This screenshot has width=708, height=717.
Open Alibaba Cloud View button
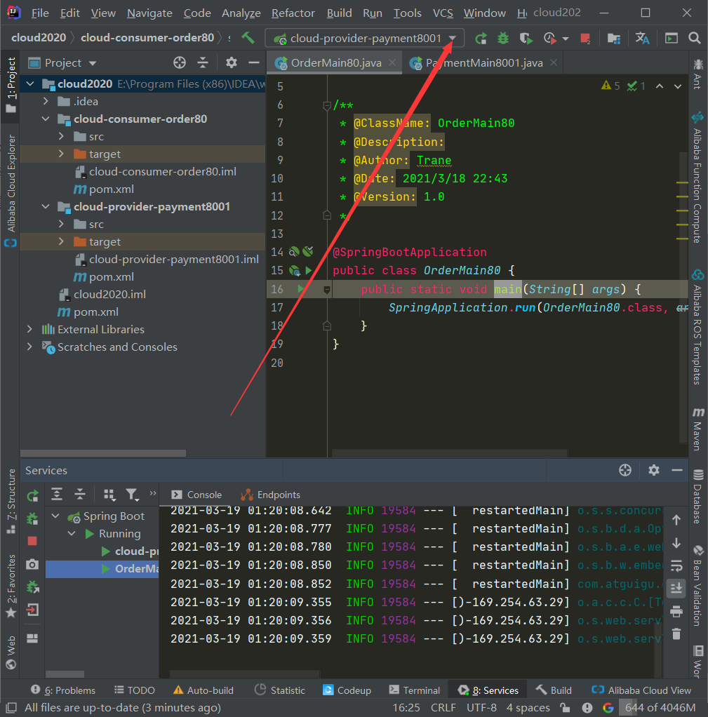pos(641,690)
